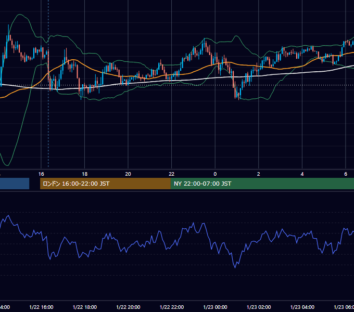This screenshot has width=354, height=312.
Task: Click the 22 hour label on the chart axis
Action: click(172, 174)
